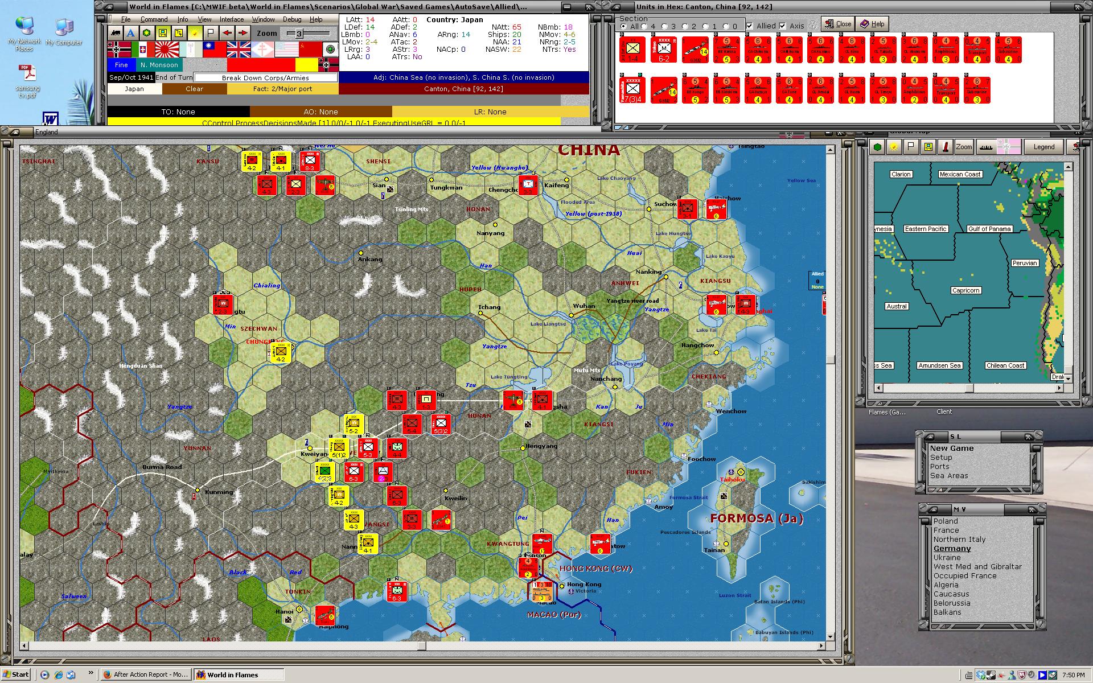Select the Yamashita HQ unit counter
Viewport: 1093px width, 683px height.
[632, 90]
